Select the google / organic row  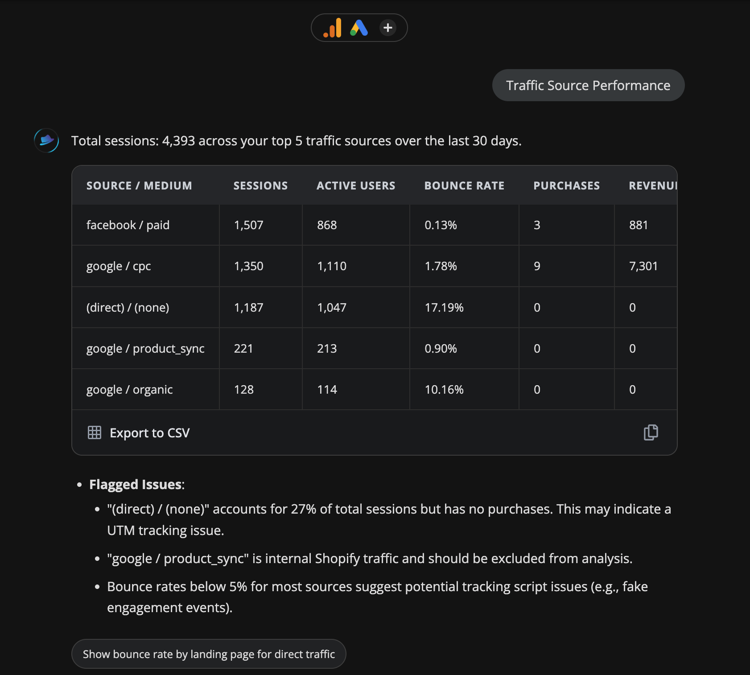pos(129,390)
